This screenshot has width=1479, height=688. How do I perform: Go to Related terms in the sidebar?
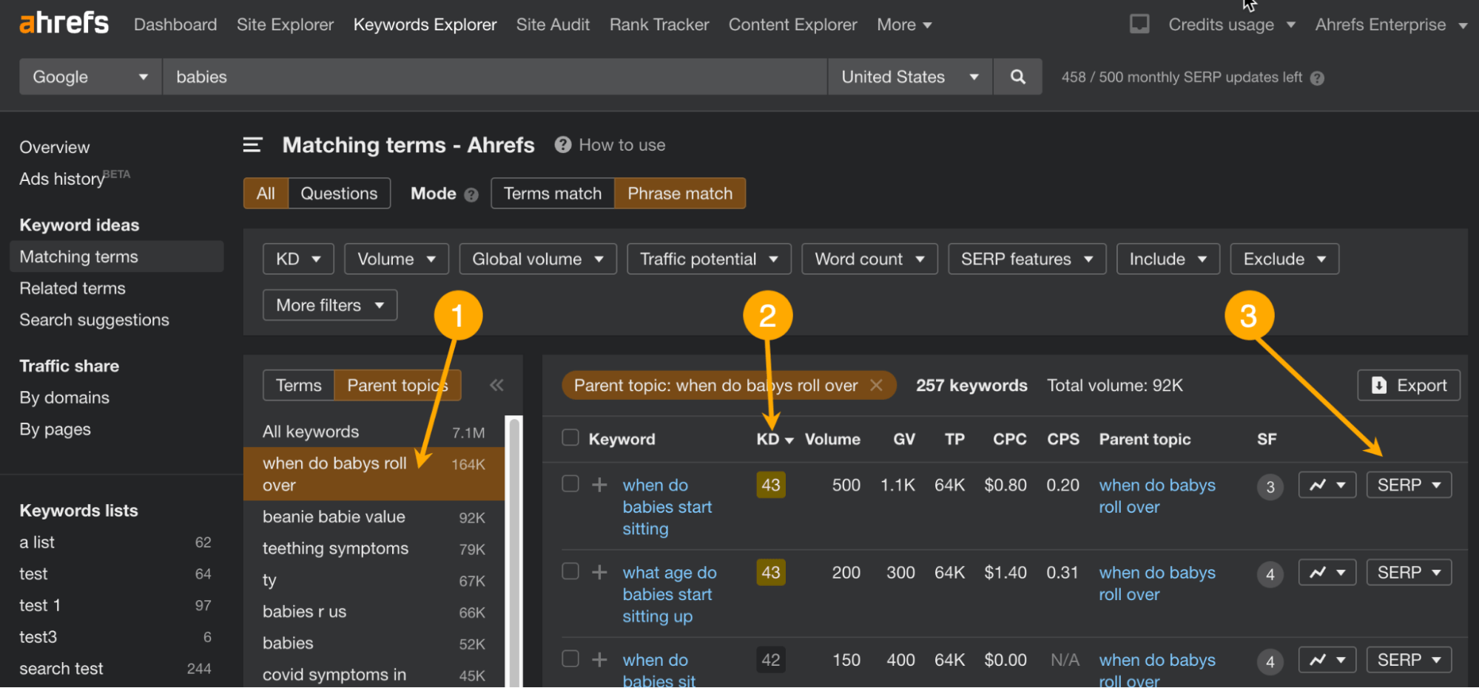72,288
